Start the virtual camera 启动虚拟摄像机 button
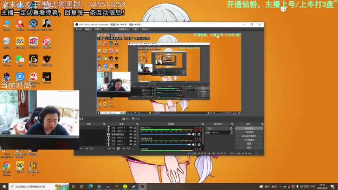 (249, 136)
